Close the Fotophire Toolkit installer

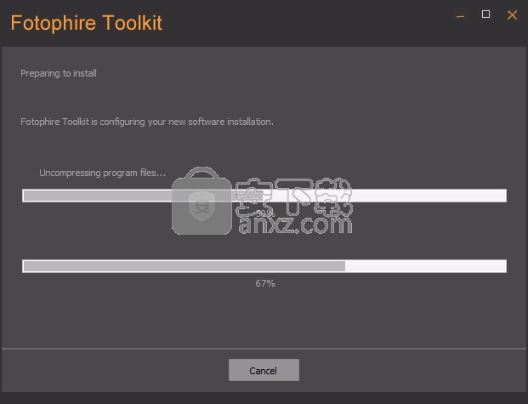click(512, 14)
